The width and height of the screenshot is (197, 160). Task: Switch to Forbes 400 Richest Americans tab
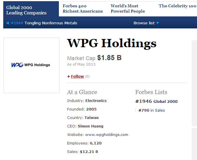[82, 8]
